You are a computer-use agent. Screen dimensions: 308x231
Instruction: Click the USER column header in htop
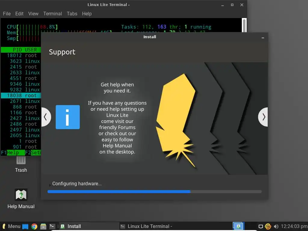[x=31, y=50]
